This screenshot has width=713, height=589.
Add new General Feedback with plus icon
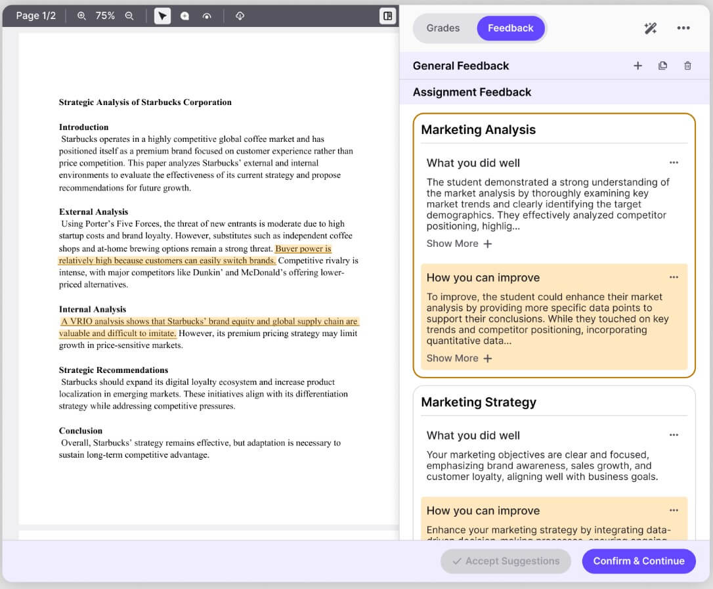(638, 66)
